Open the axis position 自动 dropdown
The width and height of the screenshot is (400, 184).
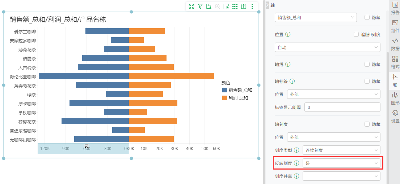pyautogui.click(x=327, y=47)
